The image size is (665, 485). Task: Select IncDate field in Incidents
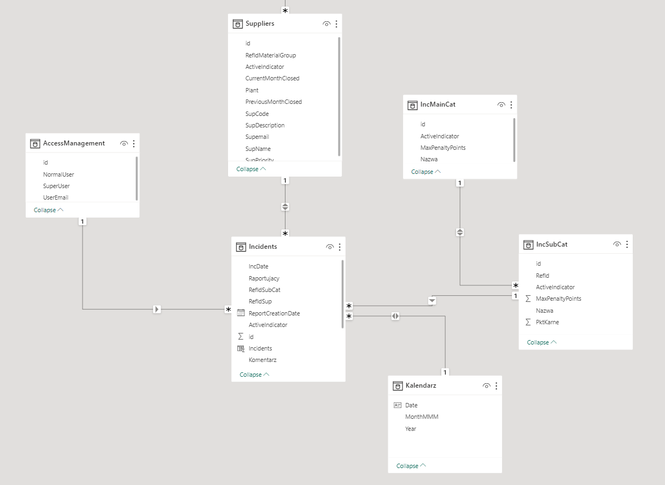(x=259, y=266)
